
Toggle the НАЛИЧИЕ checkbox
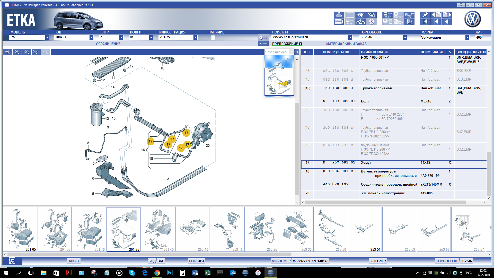click(213, 37)
